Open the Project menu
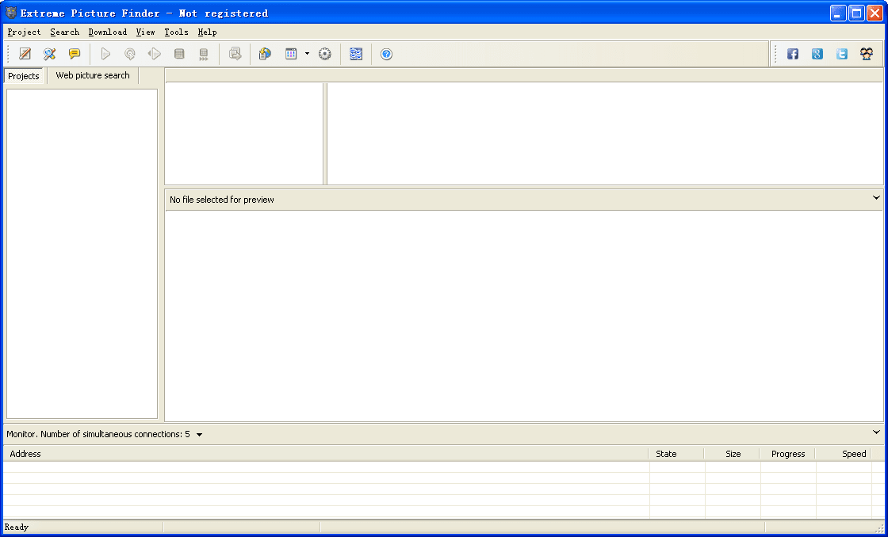Image resolution: width=888 pixels, height=537 pixels. [x=25, y=32]
